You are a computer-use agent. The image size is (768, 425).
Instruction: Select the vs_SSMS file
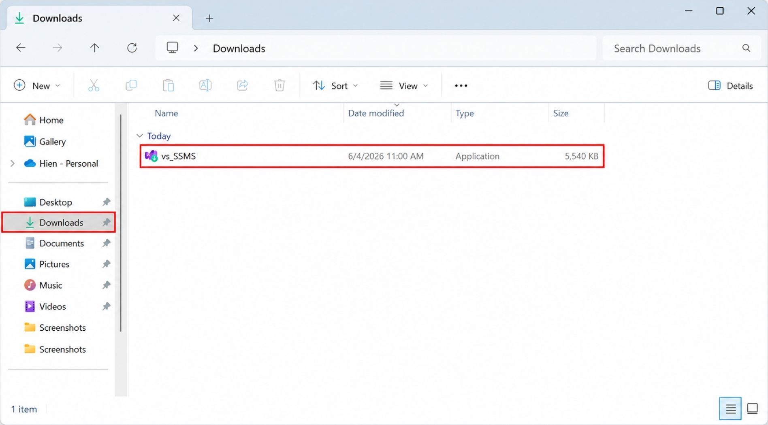pyautogui.click(x=372, y=156)
